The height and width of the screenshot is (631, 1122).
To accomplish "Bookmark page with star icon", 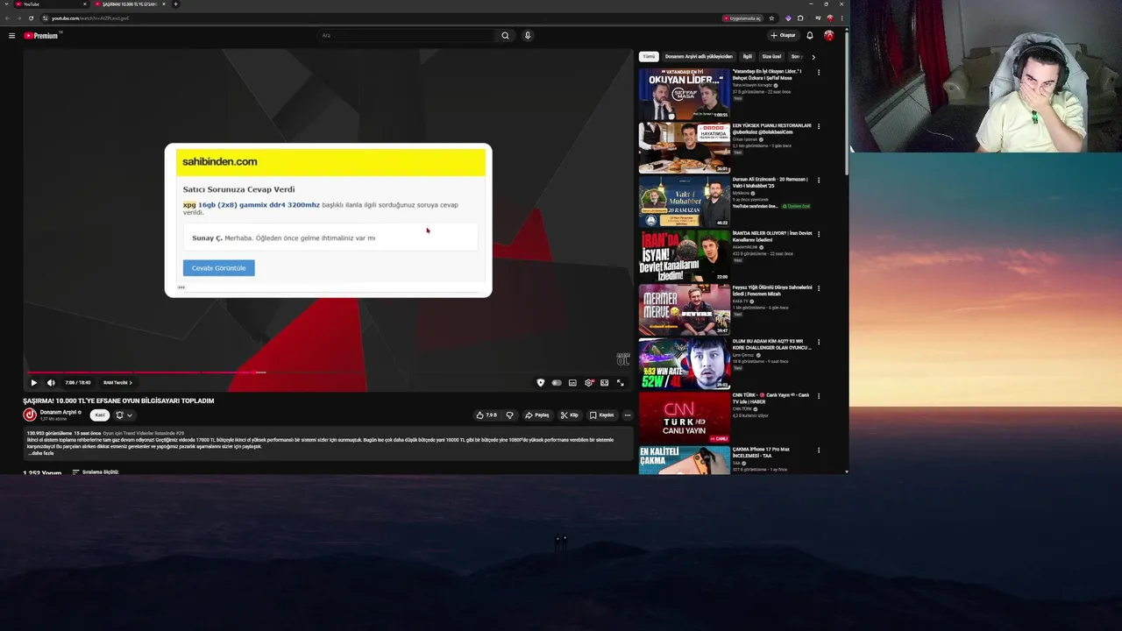I will pos(771,18).
